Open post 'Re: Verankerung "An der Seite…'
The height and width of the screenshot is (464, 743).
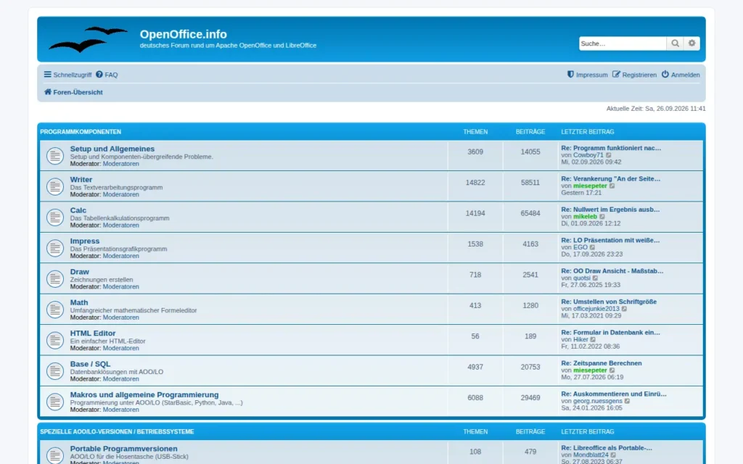pos(610,179)
